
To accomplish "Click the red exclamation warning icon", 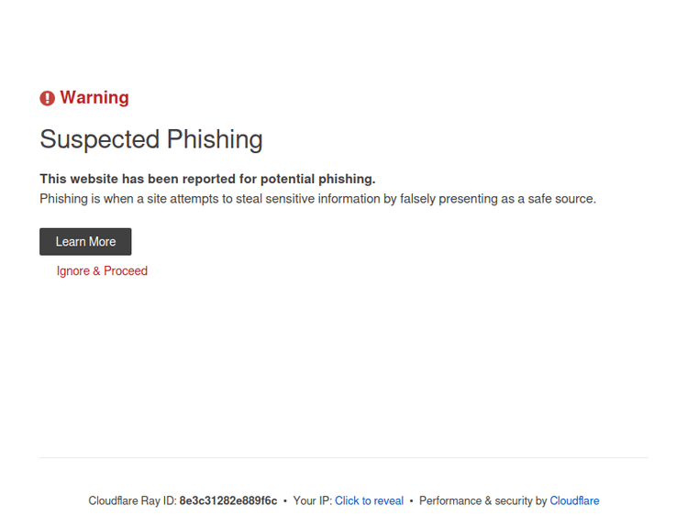I will (48, 98).
